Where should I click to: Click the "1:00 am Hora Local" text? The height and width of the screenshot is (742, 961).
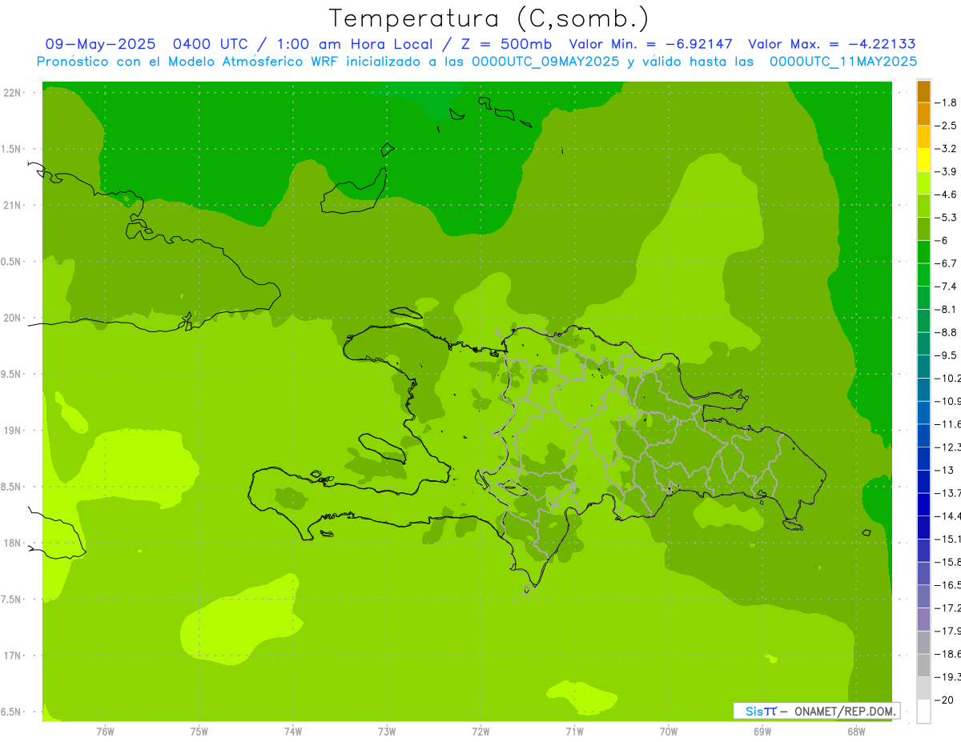[x=355, y=44]
